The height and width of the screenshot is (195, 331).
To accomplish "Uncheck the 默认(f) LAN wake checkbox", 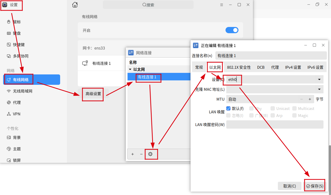I will (229, 108).
